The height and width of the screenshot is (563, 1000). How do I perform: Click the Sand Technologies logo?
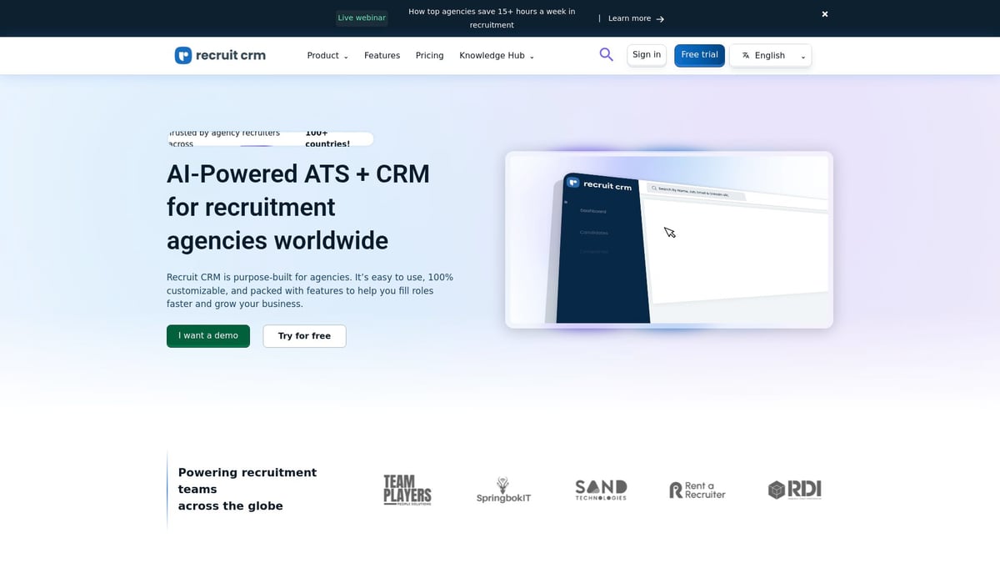(600, 490)
